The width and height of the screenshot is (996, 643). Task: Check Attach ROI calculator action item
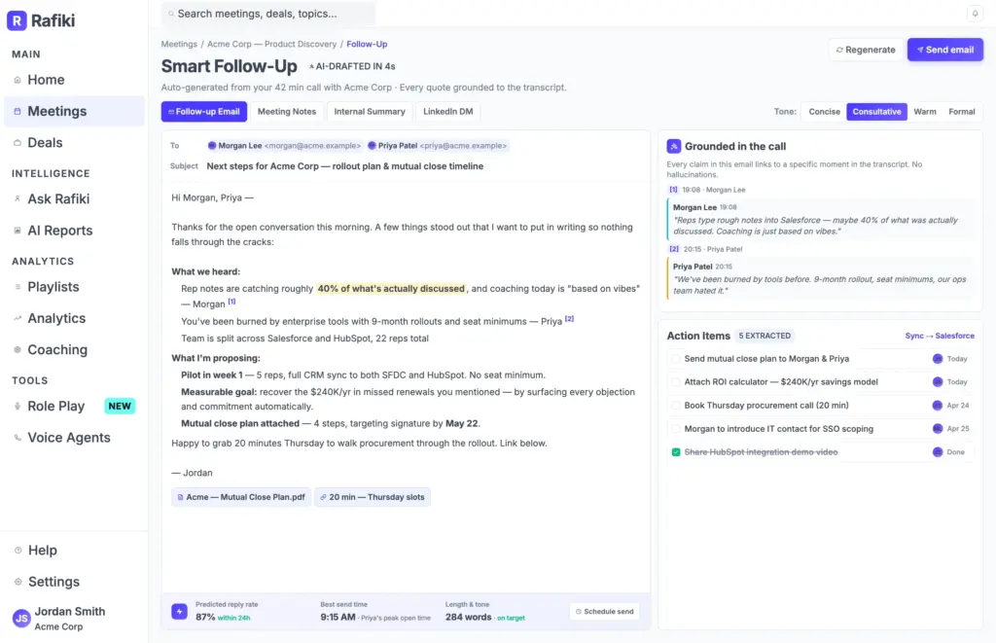[x=676, y=382]
